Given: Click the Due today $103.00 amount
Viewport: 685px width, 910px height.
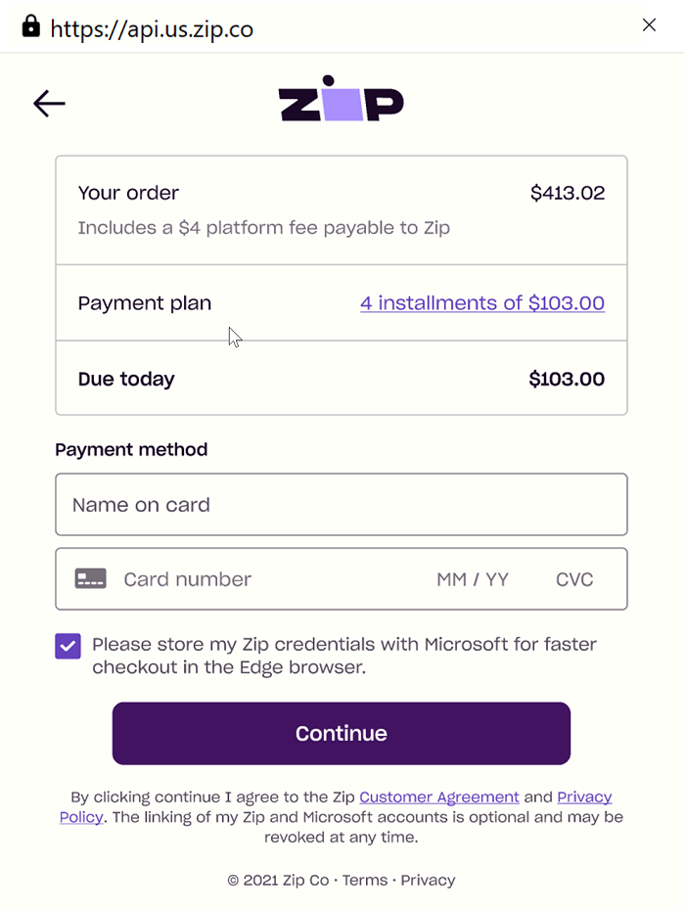Looking at the screenshot, I should [567, 379].
